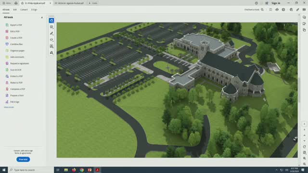The width and height of the screenshot is (308, 173).
Task: Open the Prepare a form tool
Action: pos(14,95)
